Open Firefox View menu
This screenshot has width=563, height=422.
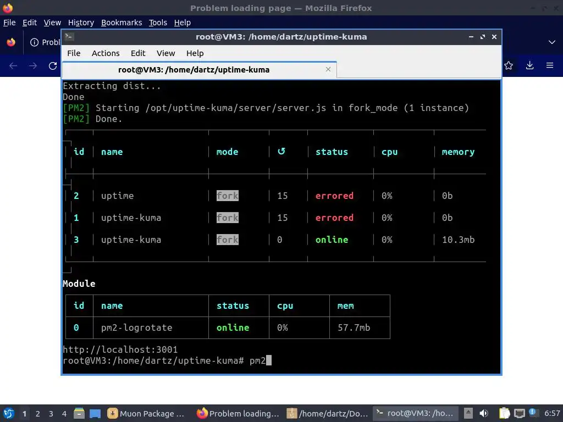pyautogui.click(x=52, y=23)
